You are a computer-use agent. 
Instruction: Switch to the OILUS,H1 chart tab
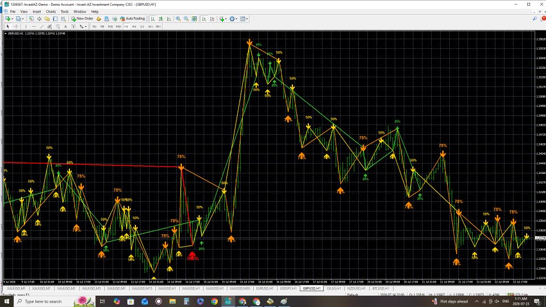(334, 288)
